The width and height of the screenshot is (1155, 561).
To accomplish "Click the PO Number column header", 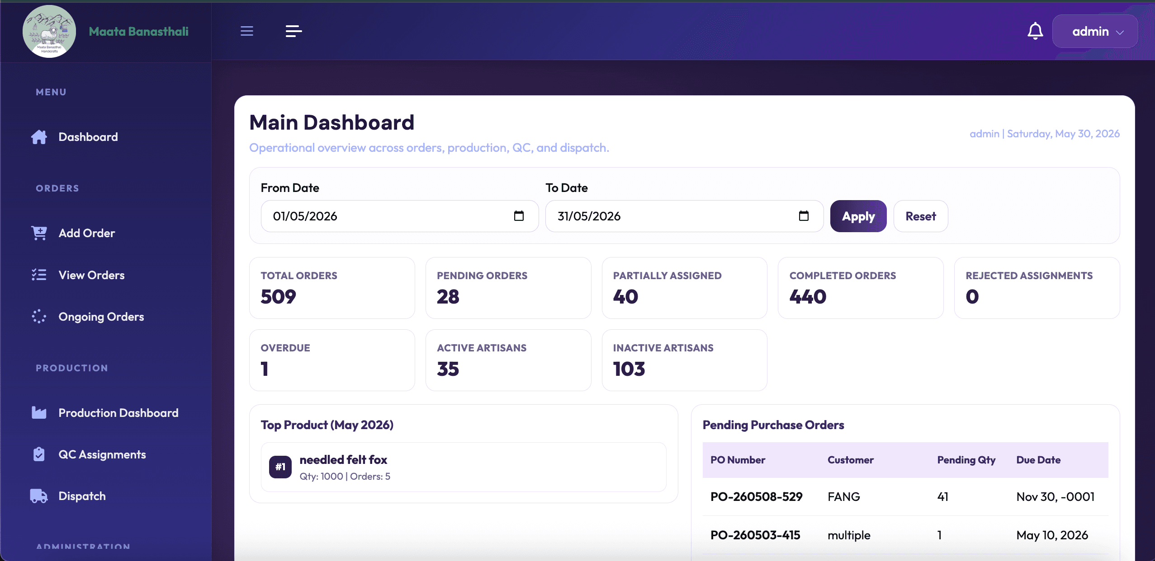I will click(x=738, y=460).
